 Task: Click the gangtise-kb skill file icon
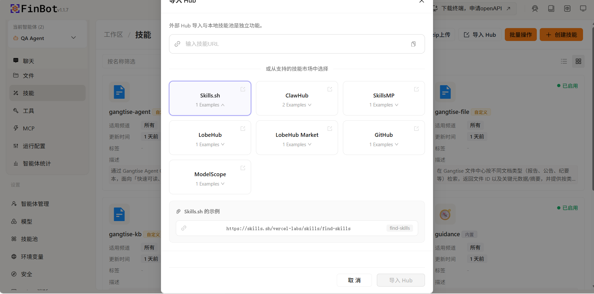point(119,214)
